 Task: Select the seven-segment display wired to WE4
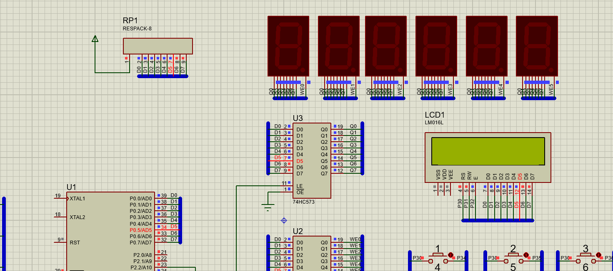click(487, 46)
